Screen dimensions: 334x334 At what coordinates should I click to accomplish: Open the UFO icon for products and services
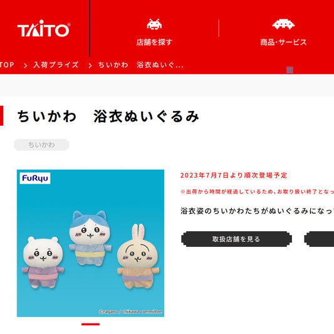[283, 24]
